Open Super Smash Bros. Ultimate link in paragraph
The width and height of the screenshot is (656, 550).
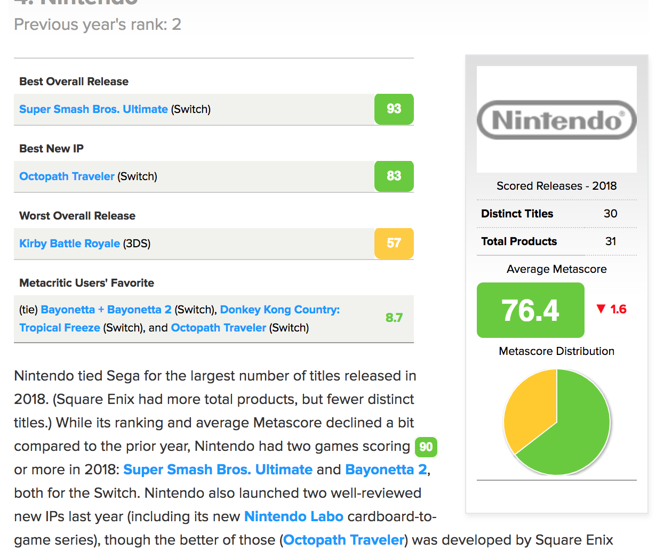pos(218,470)
